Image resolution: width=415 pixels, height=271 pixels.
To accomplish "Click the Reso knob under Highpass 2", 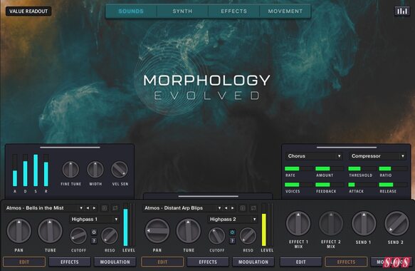I will click(248, 236).
